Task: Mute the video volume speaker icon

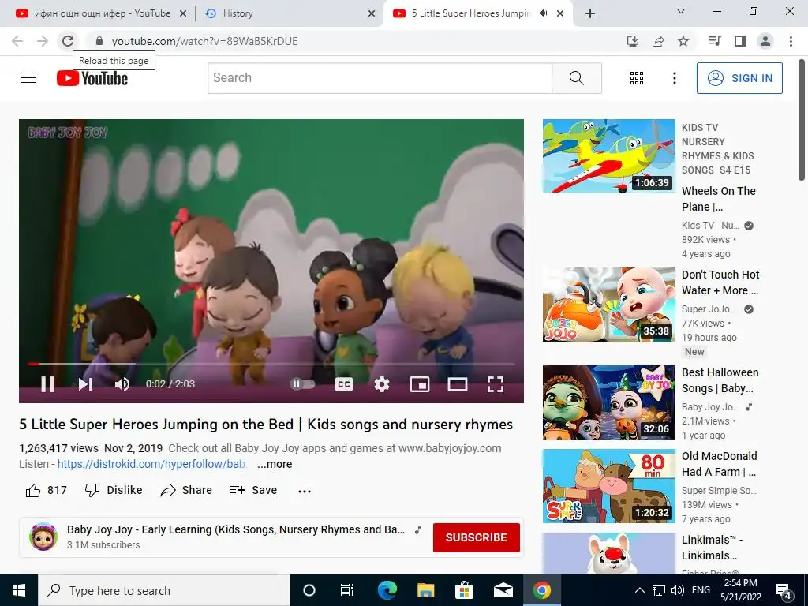Action: pos(122,384)
